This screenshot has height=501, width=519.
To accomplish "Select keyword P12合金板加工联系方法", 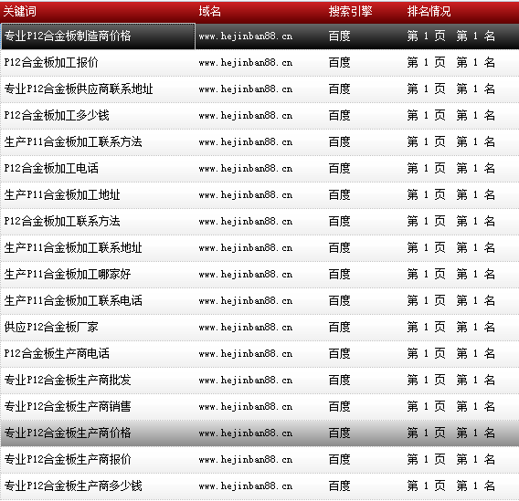I will [62, 221].
